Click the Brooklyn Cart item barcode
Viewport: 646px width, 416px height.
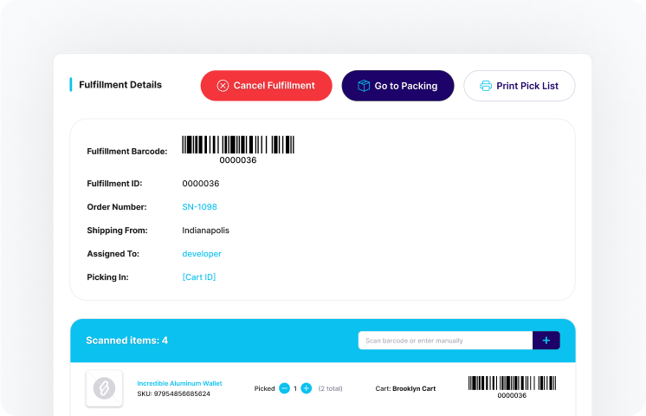pyautogui.click(x=512, y=387)
